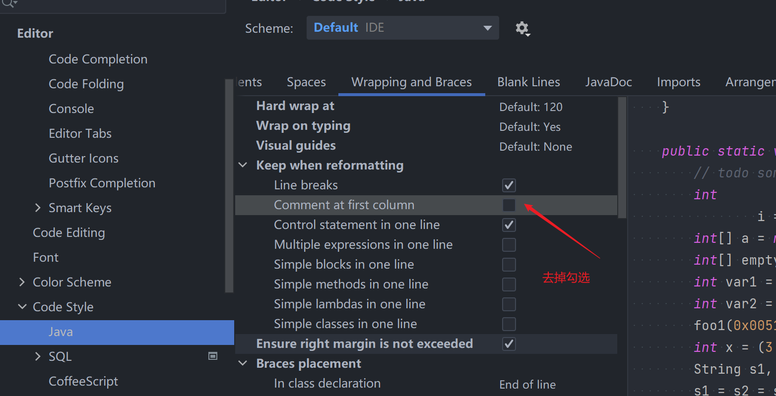776x396 pixels.
Task: Uncheck Ensure right margin is not exceeded
Action: tap(509, 344)
